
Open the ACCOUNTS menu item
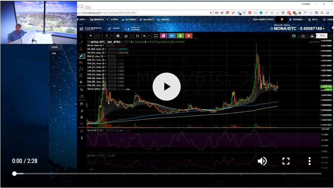[129, 20]
